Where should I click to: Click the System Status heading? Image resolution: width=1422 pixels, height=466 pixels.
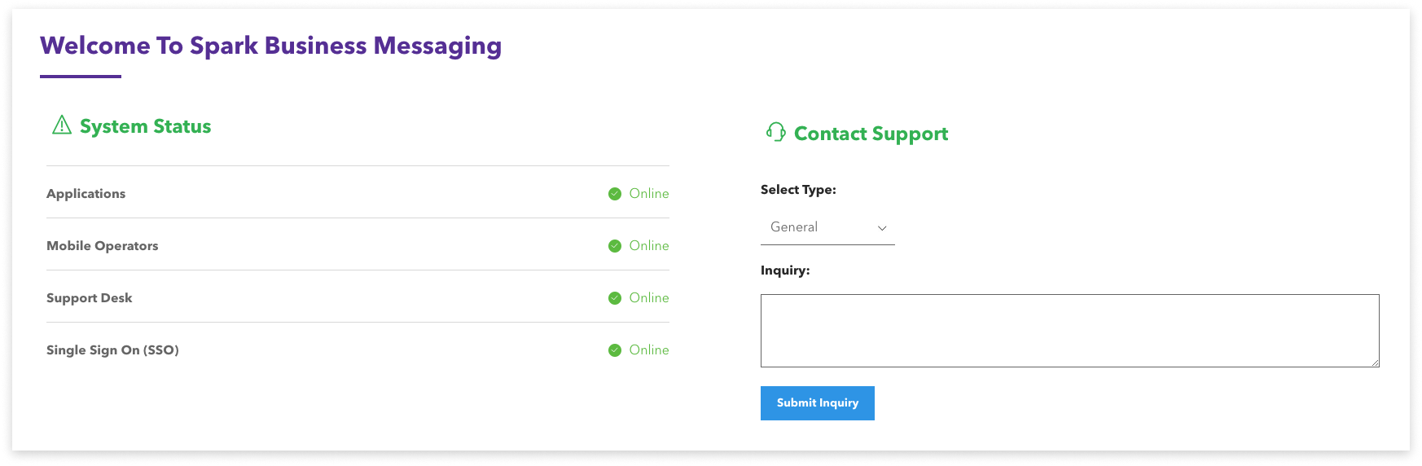click(146, 126)
